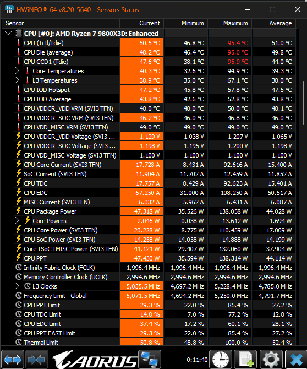Expand the Core Powers group

click(17, 221)
